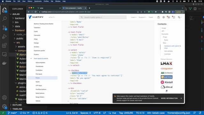Open the Learn menu

click(x=134, y=17)
